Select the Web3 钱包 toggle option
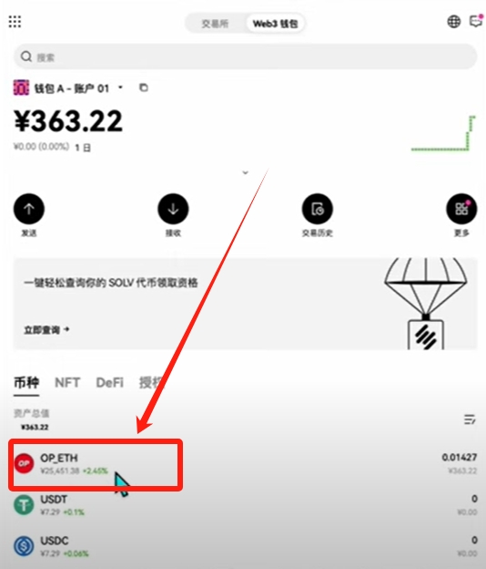This screenshot has height=569, width=486. pyautogui.click(x=275, y=24)
